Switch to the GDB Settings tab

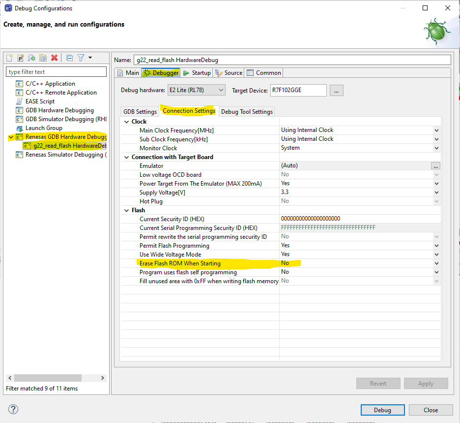point(139,111)
